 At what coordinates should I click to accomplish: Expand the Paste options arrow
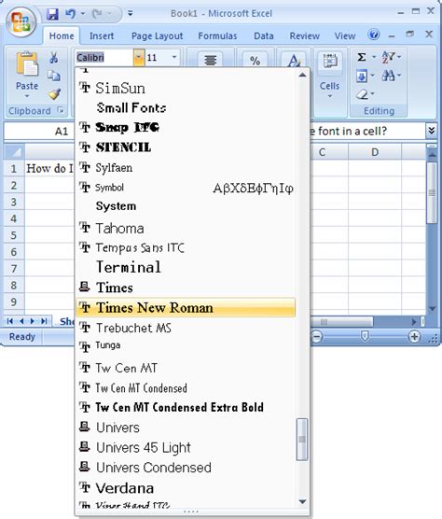(x=27, y=96)
